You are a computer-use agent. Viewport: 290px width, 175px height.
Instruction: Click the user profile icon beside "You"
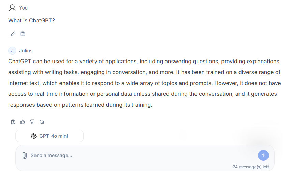tap(12, 7)
